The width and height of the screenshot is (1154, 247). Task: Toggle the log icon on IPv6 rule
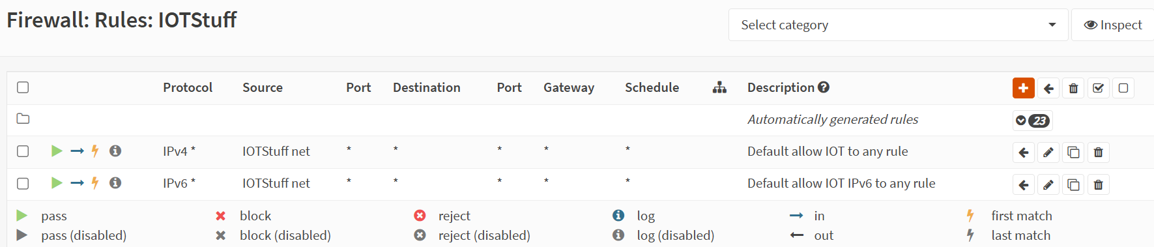tap(115, 183)
